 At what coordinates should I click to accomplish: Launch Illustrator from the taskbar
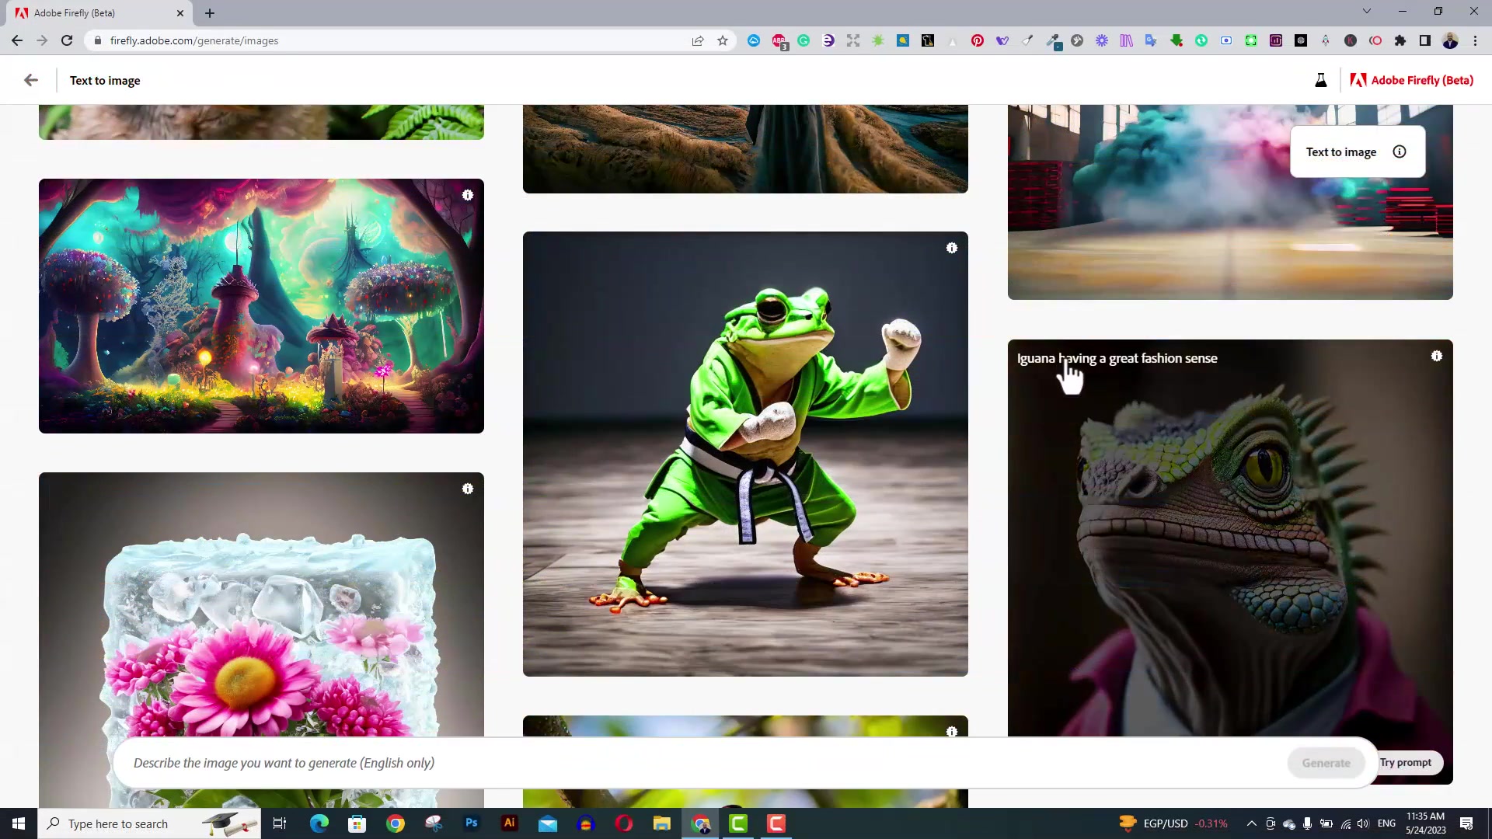click(510, 823)
